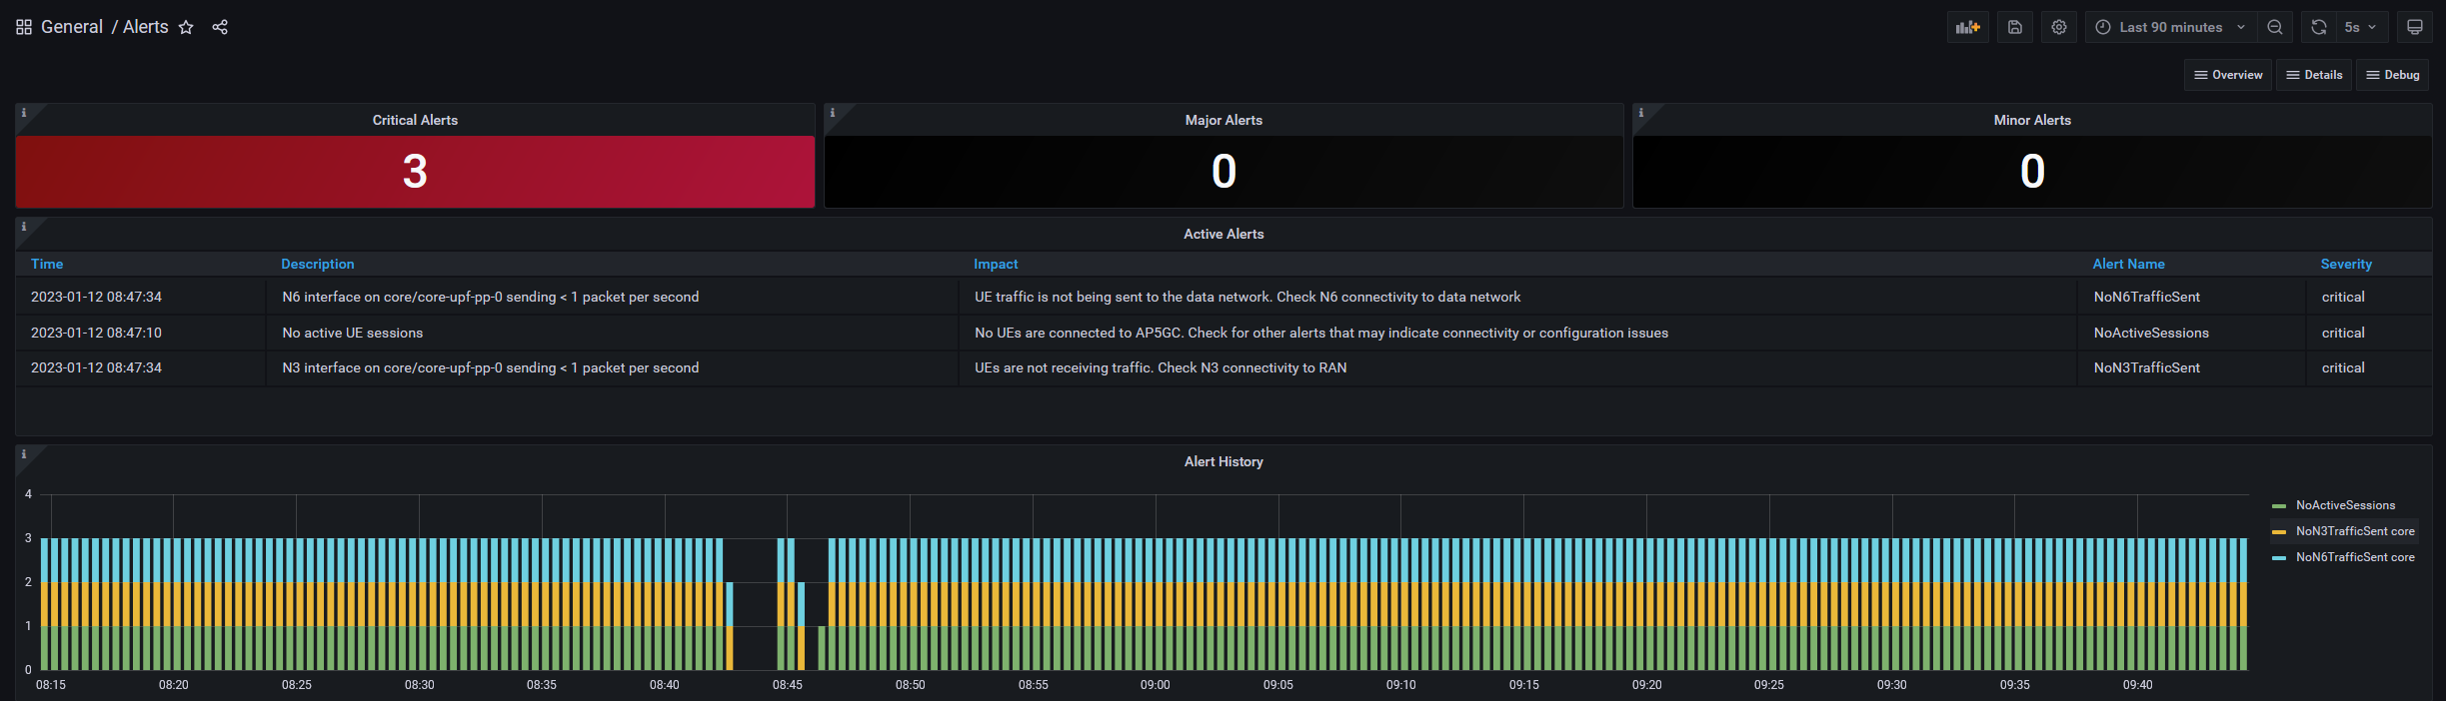Open the Details dashboard link
The width and height of the screenshot is (2446, 701).
(x=2315, y=75)
